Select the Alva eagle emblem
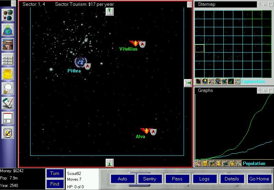 pos(146,131)
